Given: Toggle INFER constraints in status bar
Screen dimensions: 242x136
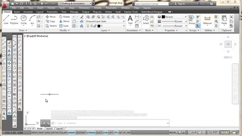Looking at the screenshot, I should 34,133.
